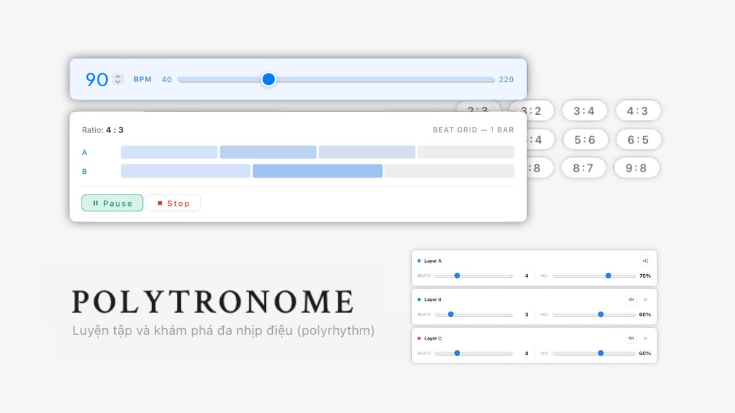Click the Layer B VOL slider handle
This screenshot has height=413, width=735.
click(x=601, y=314)
